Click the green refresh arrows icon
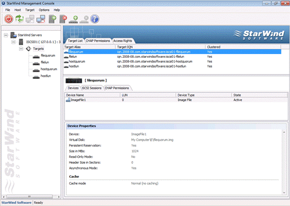This screenshot has height=206, width=290. 19,19
